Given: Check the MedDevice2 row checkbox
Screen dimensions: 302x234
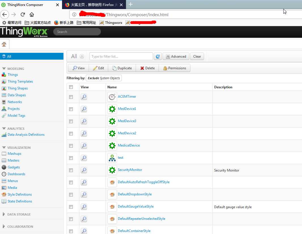Looking at the screenshot, I should click(71, 133).
